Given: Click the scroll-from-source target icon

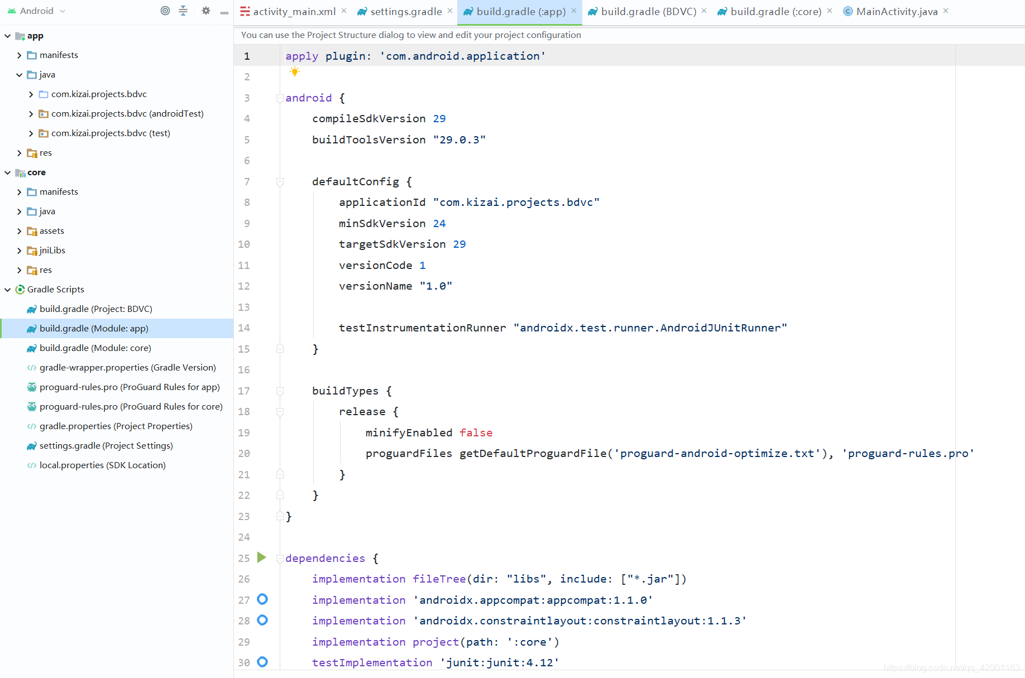Looking at the screenshot, I should 165,11.
